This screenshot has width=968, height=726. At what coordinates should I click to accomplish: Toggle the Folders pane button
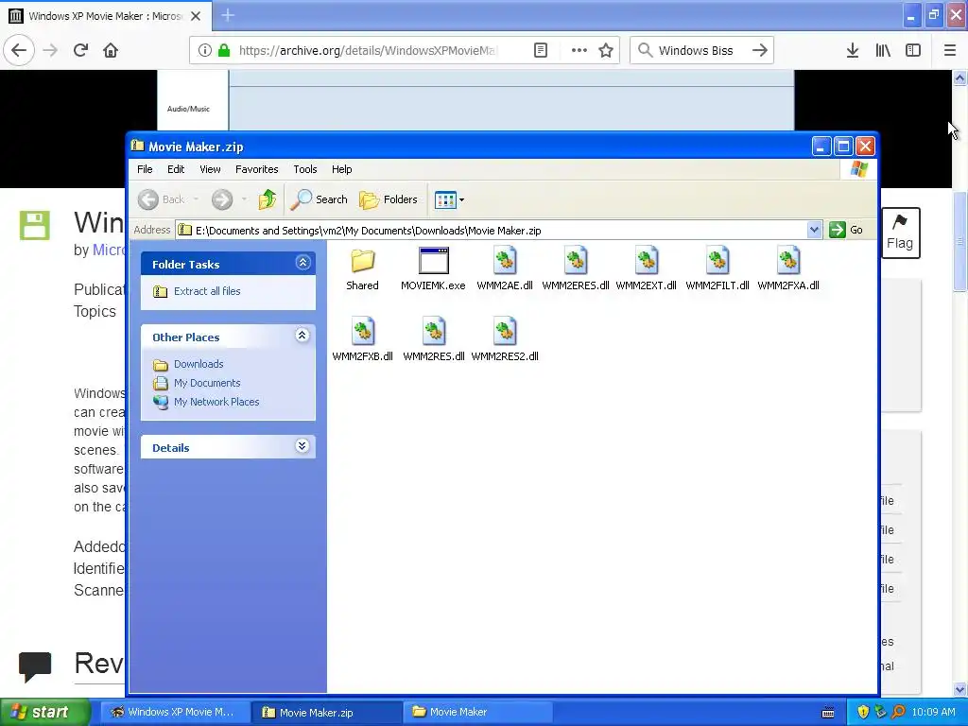(389, 199)
